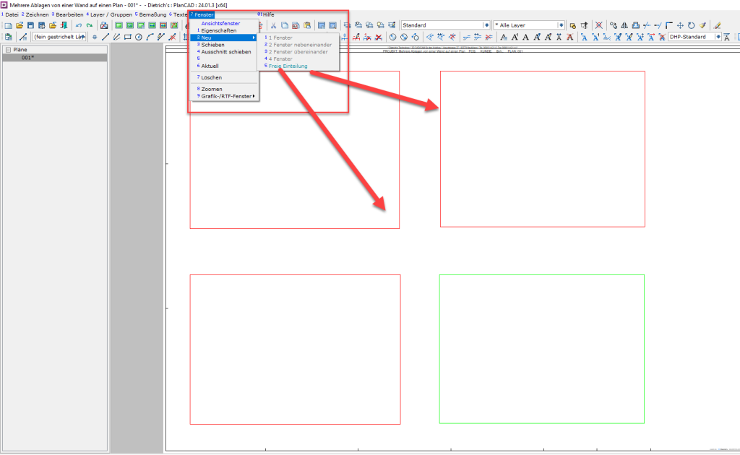Select plan 001 in the tree
Image resolution: width=740 pixels, height=455 pixels.
27,58
